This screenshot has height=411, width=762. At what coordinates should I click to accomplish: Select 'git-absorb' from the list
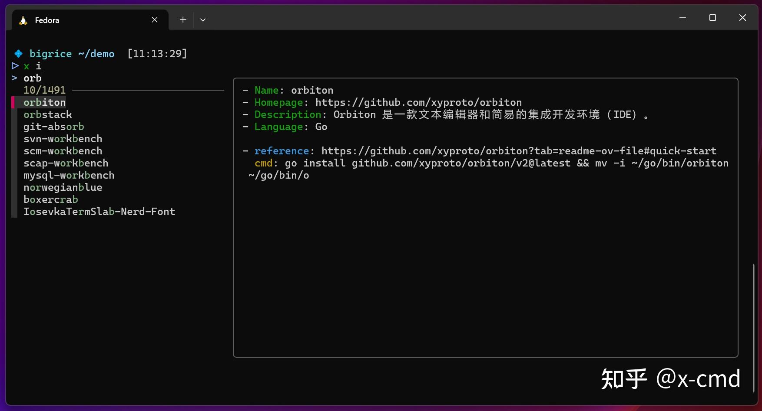[53, 127]
